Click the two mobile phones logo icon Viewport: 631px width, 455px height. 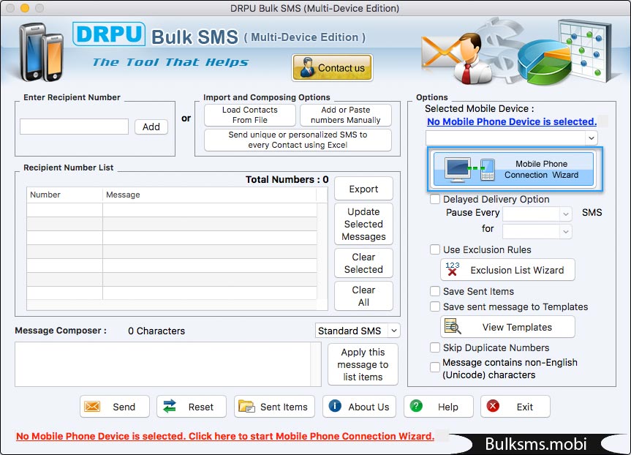pos(41,52)
